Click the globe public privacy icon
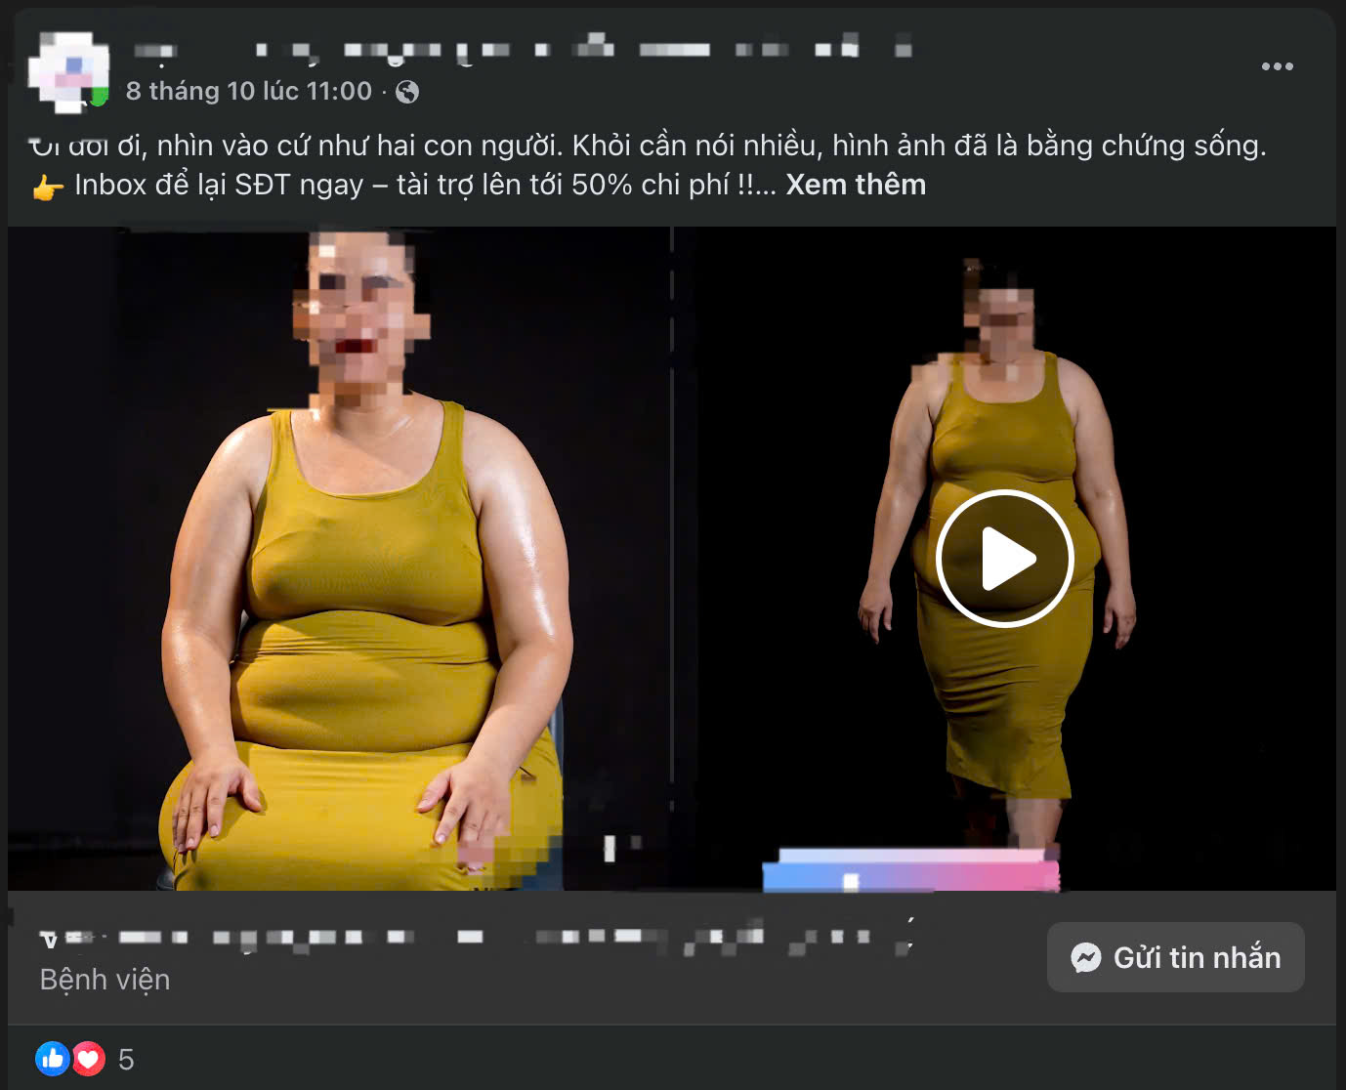 point(407,92)
